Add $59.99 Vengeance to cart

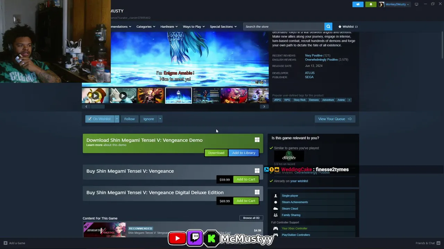point(246,179)
